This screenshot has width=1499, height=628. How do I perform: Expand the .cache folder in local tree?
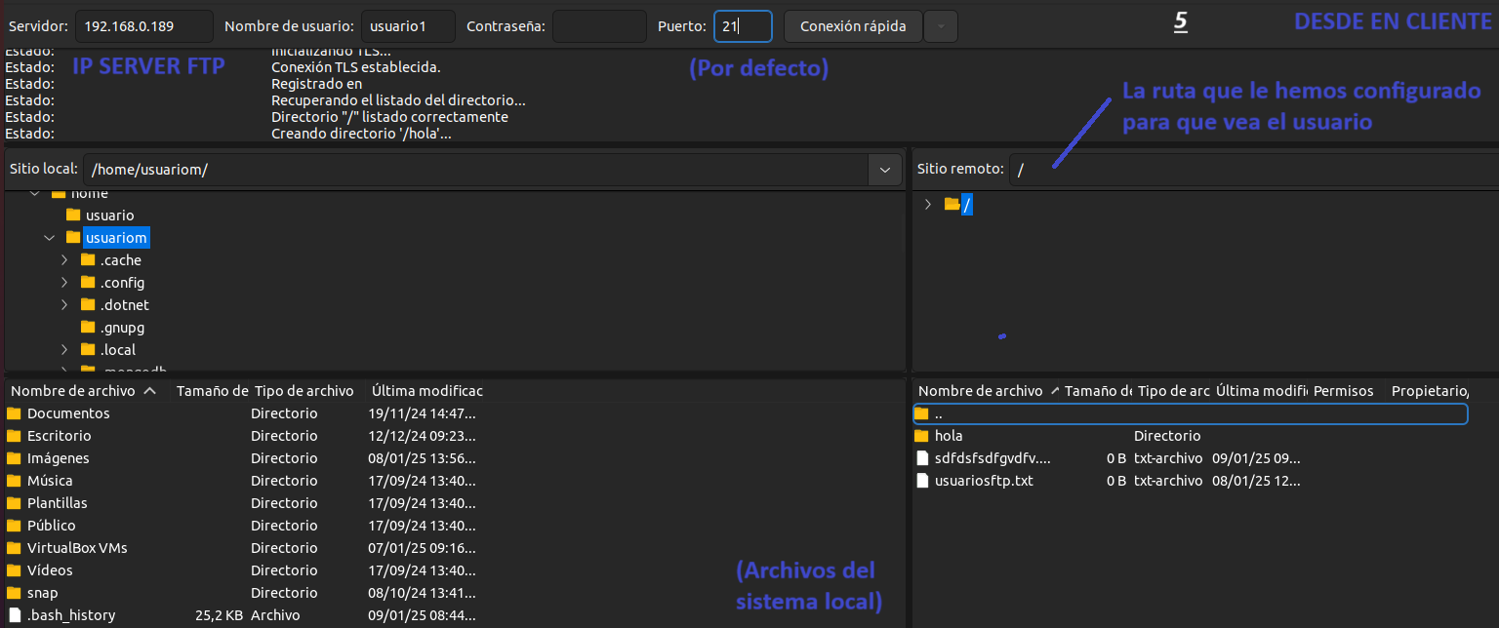coord(64,260)
